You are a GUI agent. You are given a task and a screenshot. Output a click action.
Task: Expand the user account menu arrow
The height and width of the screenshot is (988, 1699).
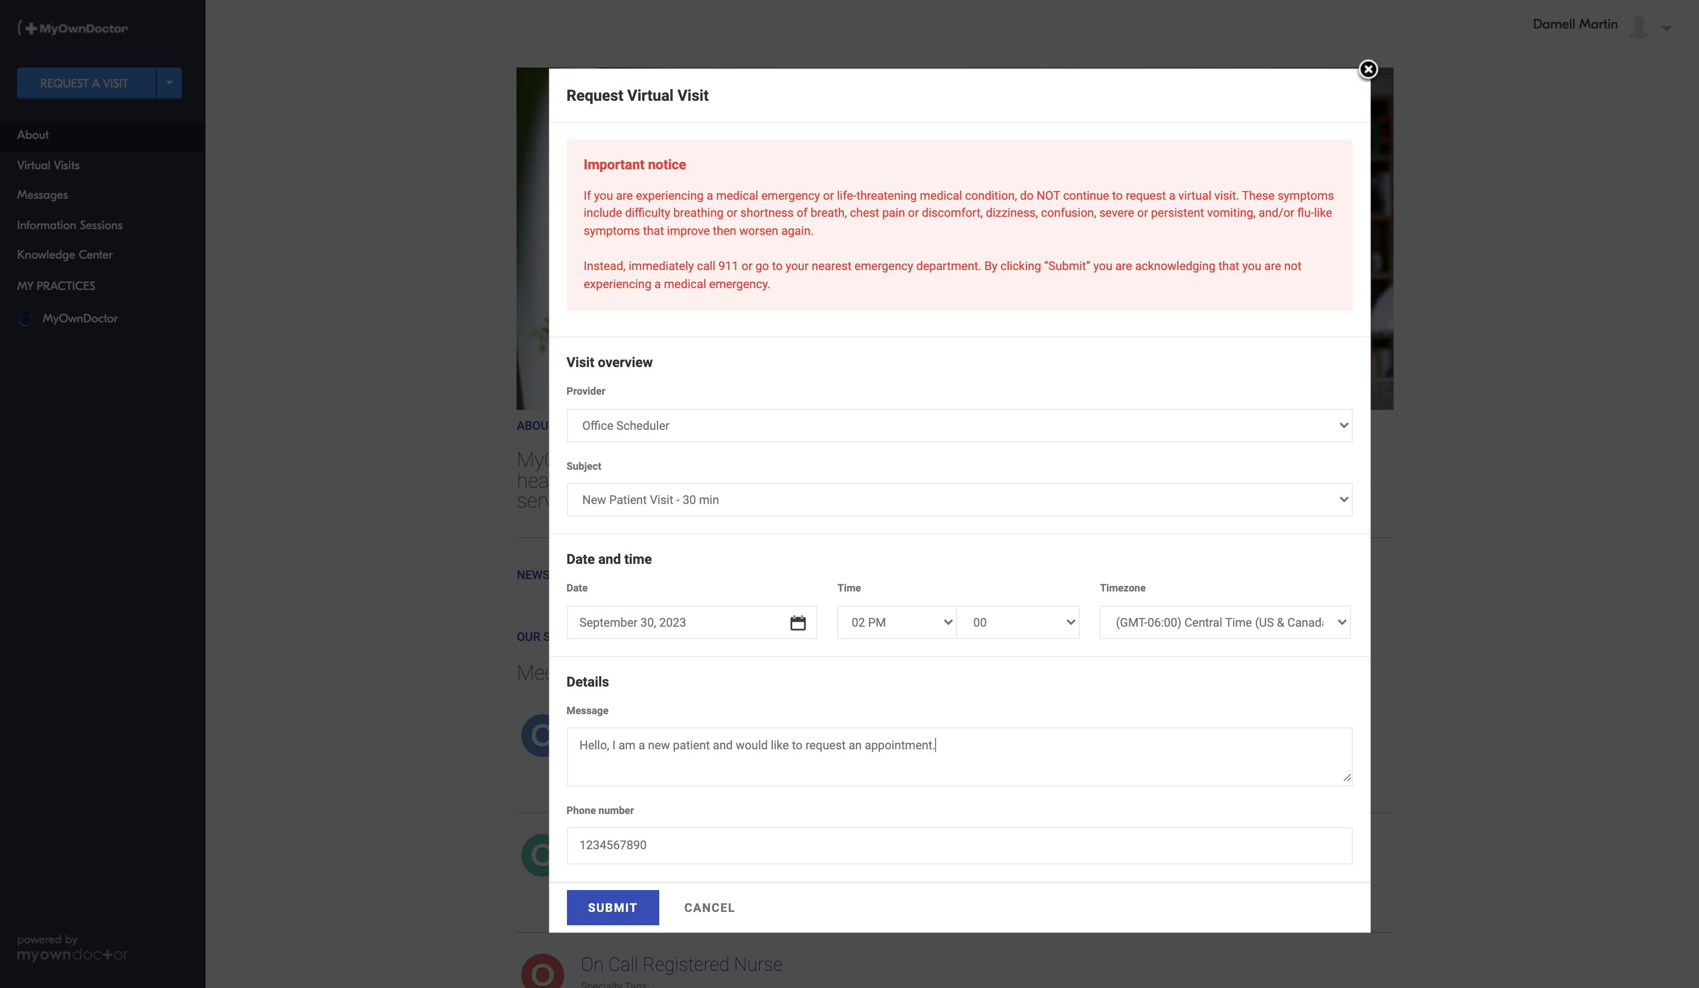pyautogui.click(x=1666, y=28)
